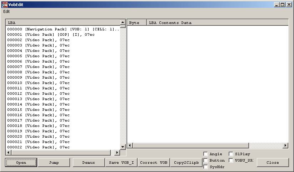Click the VobEdit app icon in title bar
The image size is (294, 172).
[x=5, y=4]
